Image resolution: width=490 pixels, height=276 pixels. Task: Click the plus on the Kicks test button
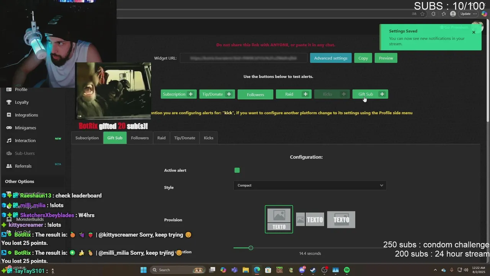pos(344,94)
